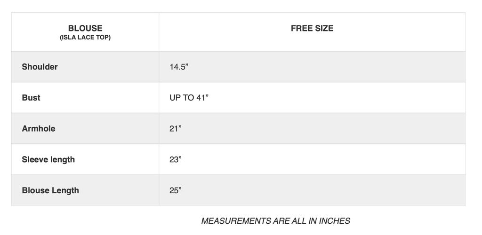Click the 25" blouse length value
Image resolution: width=482 pixels, height=235 pixels.
click(175, 190)
